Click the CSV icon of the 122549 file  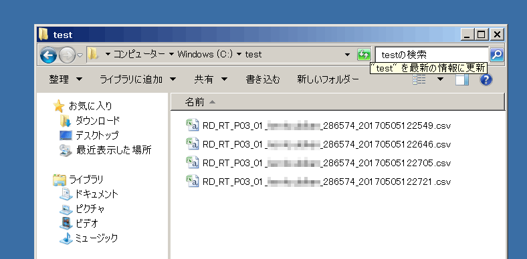[x=192, y=125]
